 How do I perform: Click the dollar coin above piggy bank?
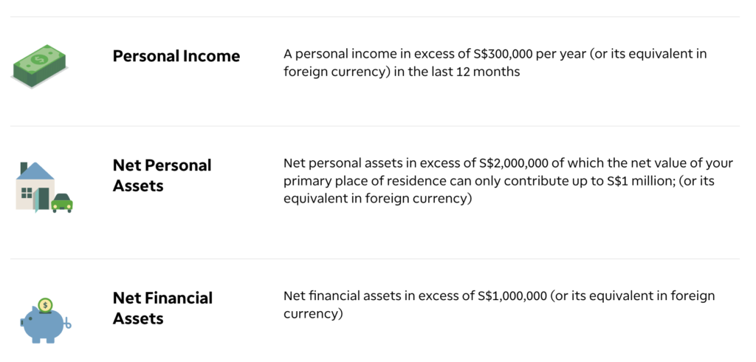coord(45,305)
